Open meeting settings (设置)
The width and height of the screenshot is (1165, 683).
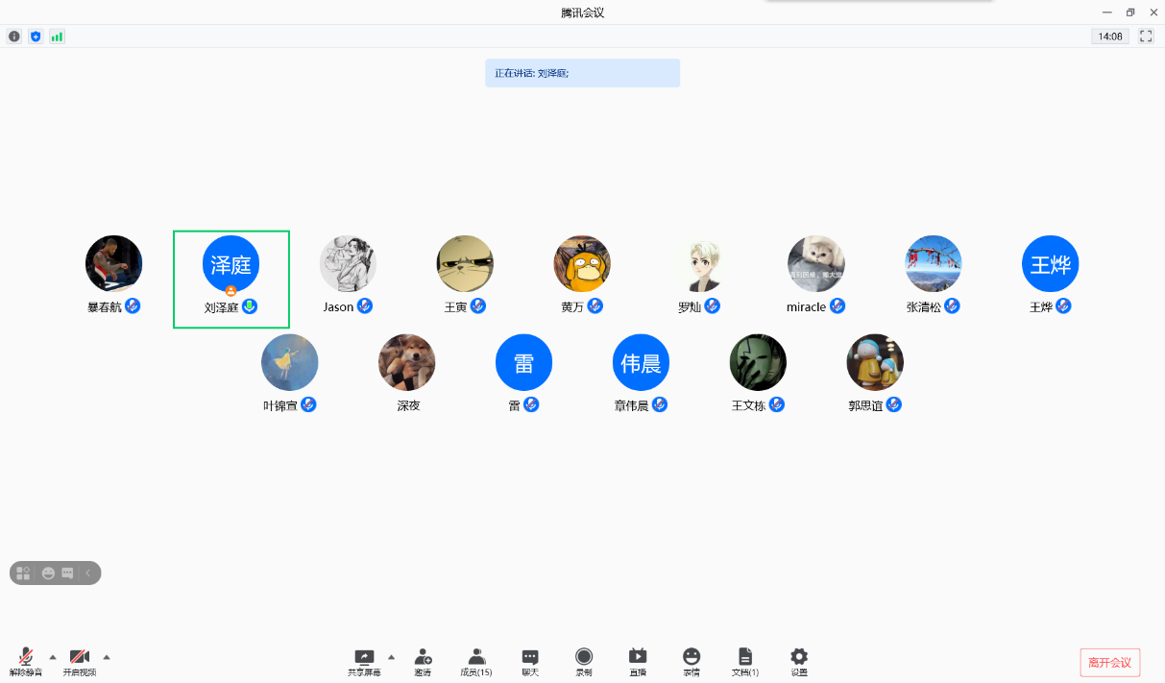coord(799,661)
